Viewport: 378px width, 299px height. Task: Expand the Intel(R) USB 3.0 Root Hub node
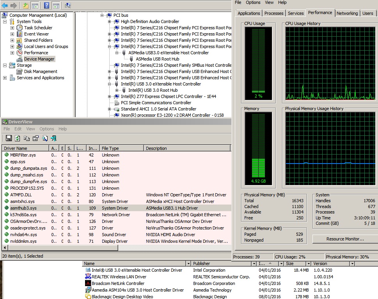(x=117, y=90)
